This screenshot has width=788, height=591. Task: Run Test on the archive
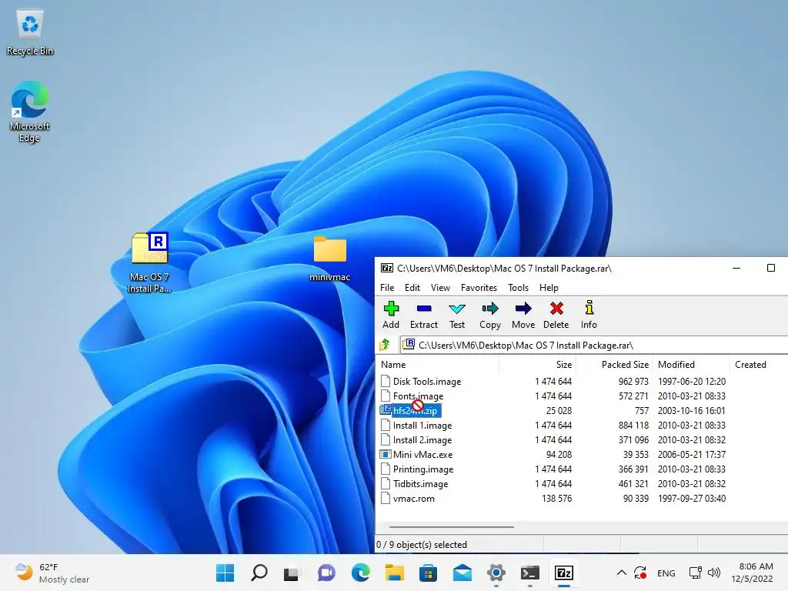point(457,315)
